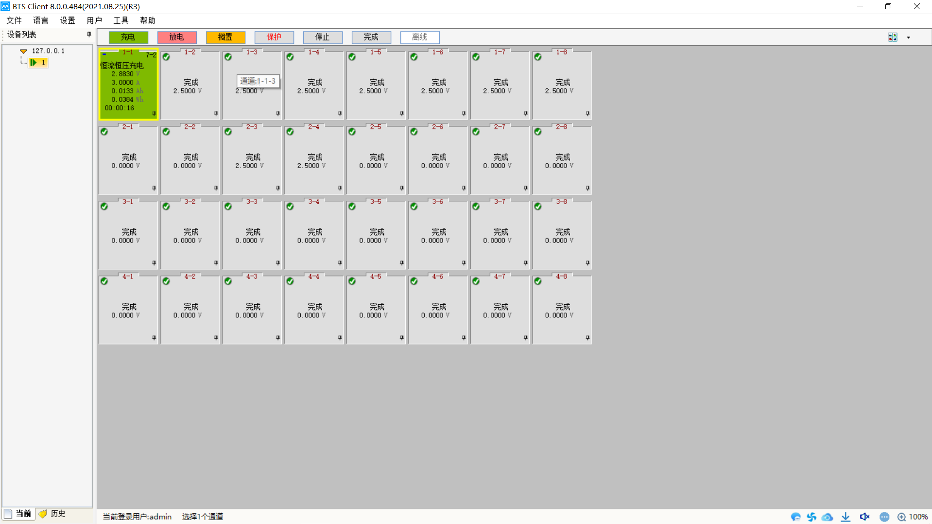Click the chat bubble status icon
Image resolution: width=932 pixels, height=524 pixels.
[x=884, y=517]
